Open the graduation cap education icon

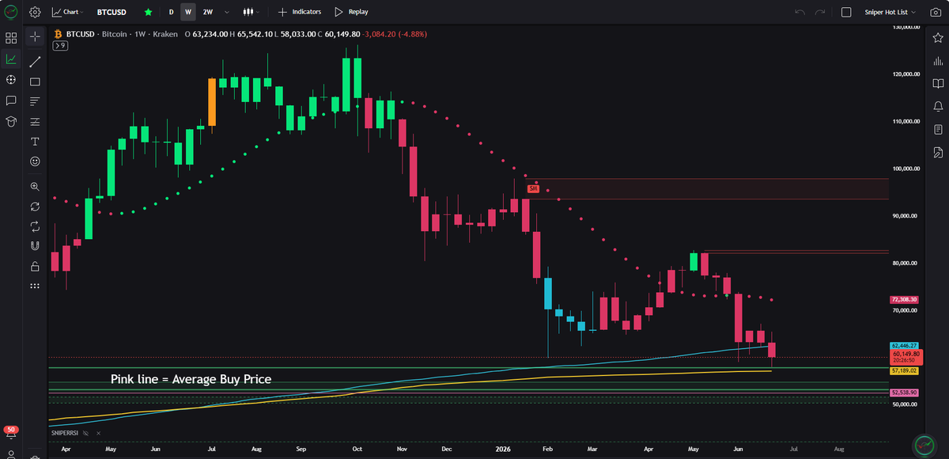point(11,122)
